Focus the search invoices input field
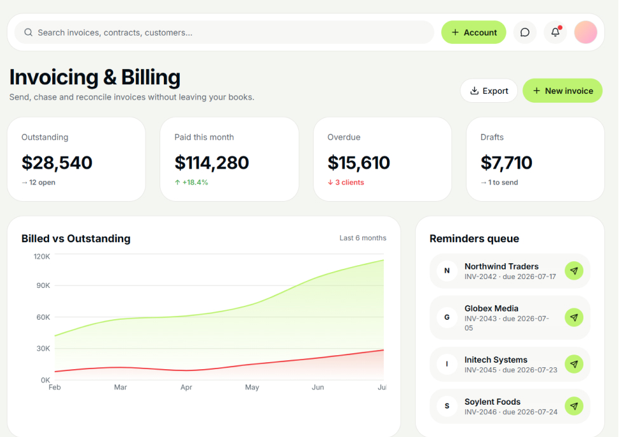 (x=224, y=32)
